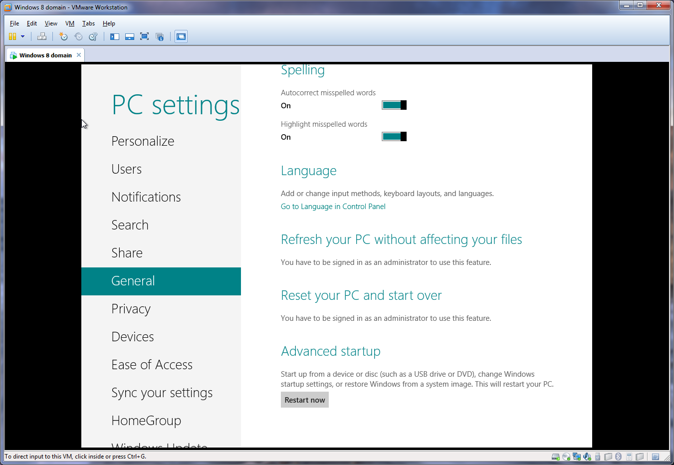Open Go to Language in Control Panel link
The width and height of the screenshot is (674, 465).
[333, 207]
